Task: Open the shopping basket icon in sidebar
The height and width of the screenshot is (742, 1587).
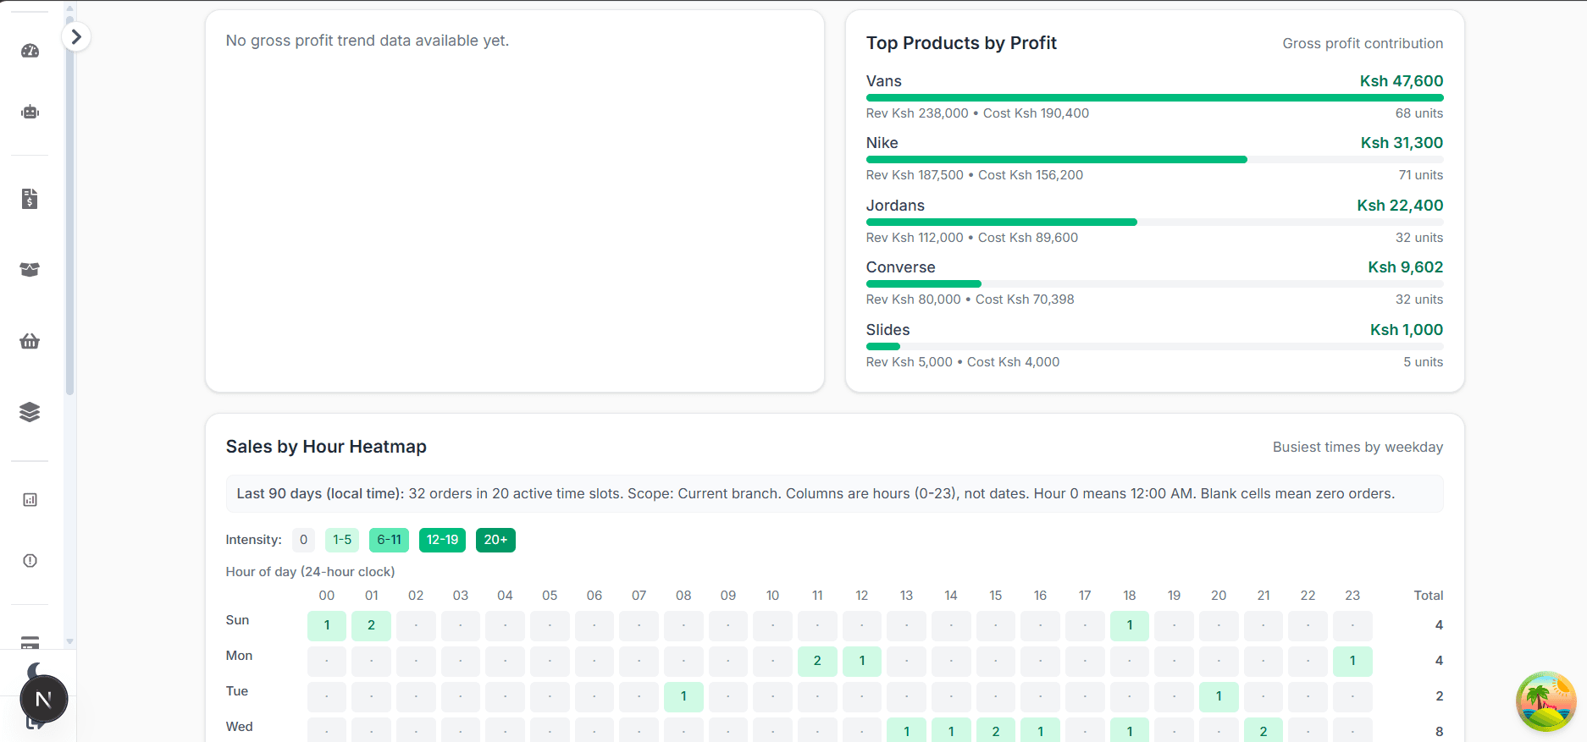Action: (30, 341)
